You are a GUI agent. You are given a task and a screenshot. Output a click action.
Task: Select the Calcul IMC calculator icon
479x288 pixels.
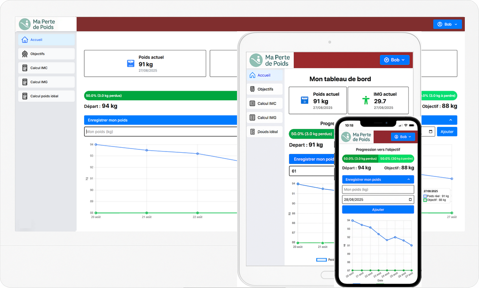click(25, 68)
